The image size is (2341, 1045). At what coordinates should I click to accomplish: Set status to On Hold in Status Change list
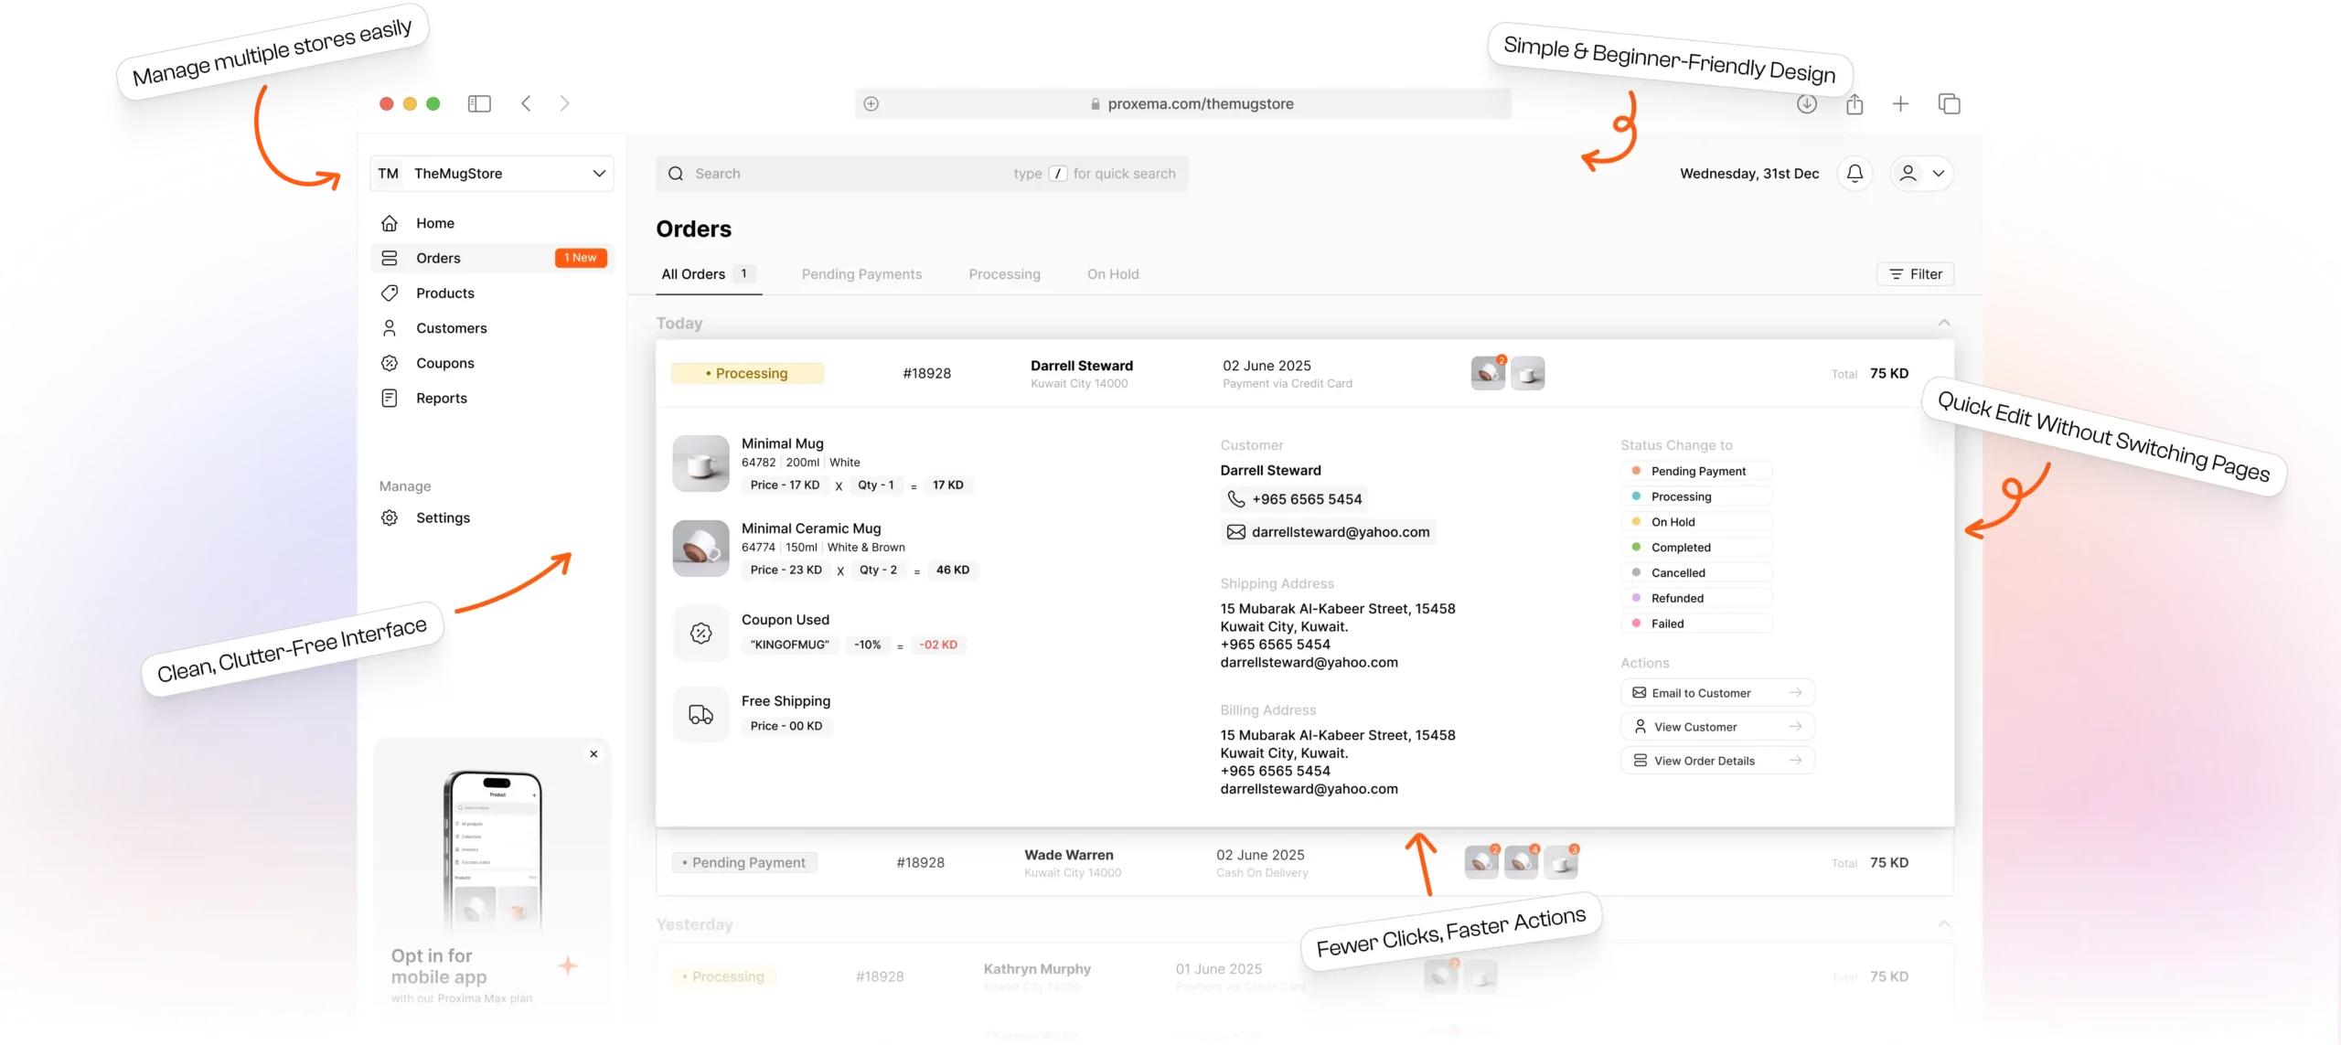[1697, 522]
